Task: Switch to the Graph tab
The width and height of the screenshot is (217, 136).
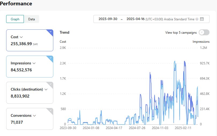Action: 15,19
